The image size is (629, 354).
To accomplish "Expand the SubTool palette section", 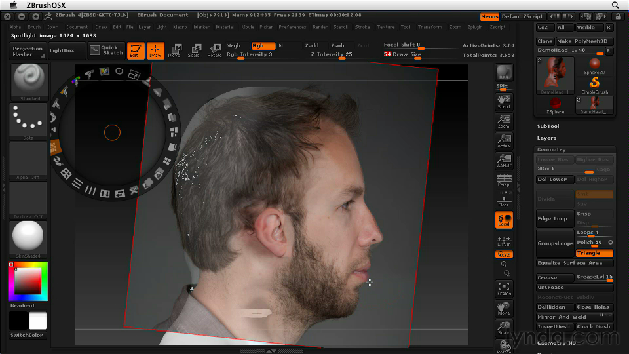I will point(548,126).
